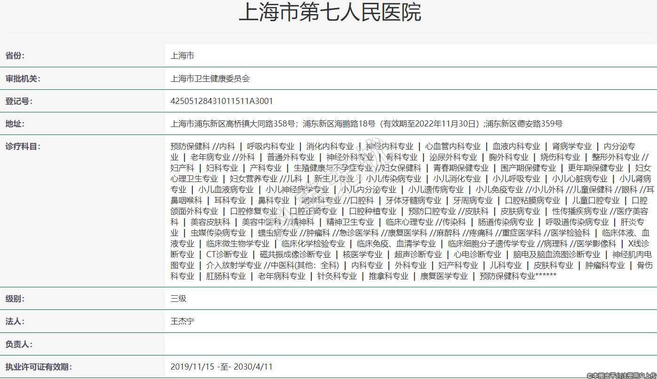
Task: Click the province value 上海市
Action: tap(182, 56)
